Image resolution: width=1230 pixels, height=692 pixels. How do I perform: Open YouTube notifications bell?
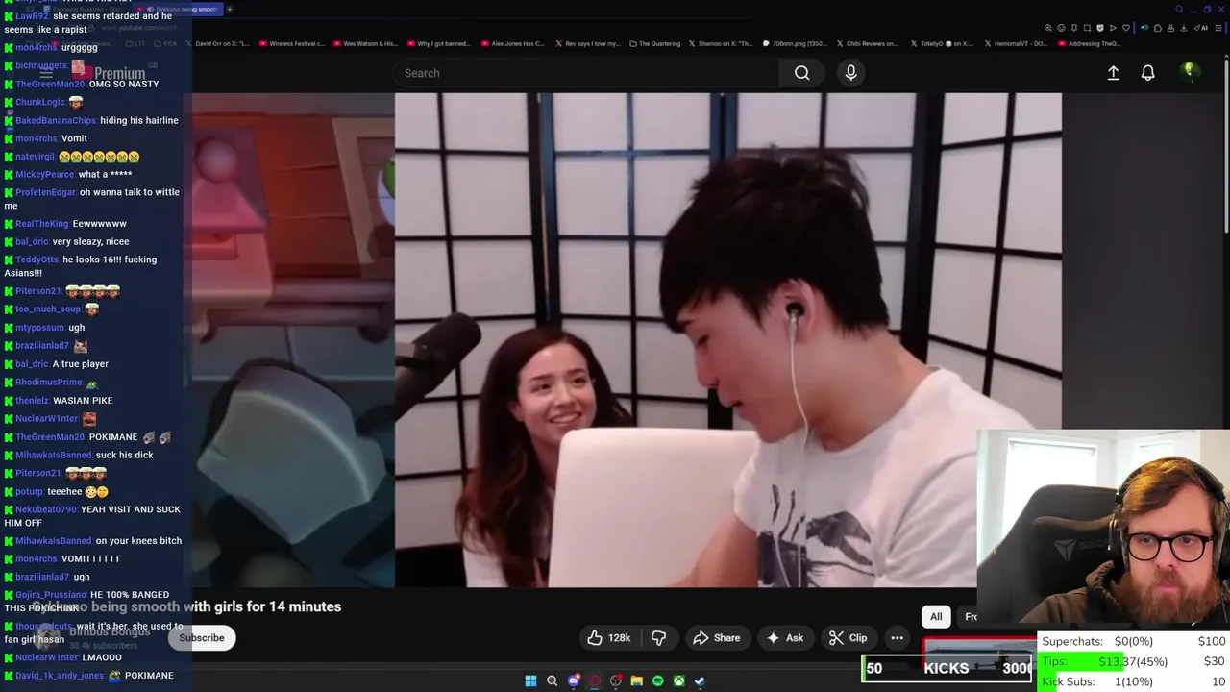1147,73
